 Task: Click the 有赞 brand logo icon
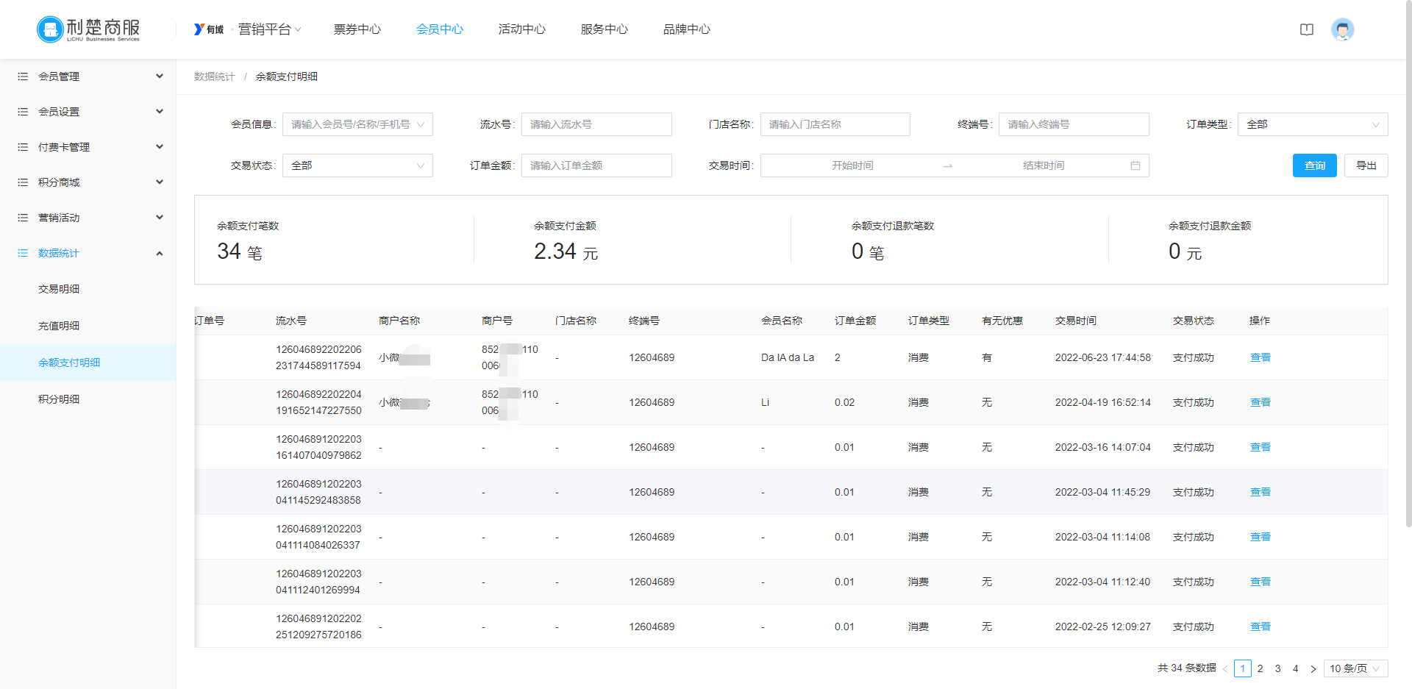point(209,29)
